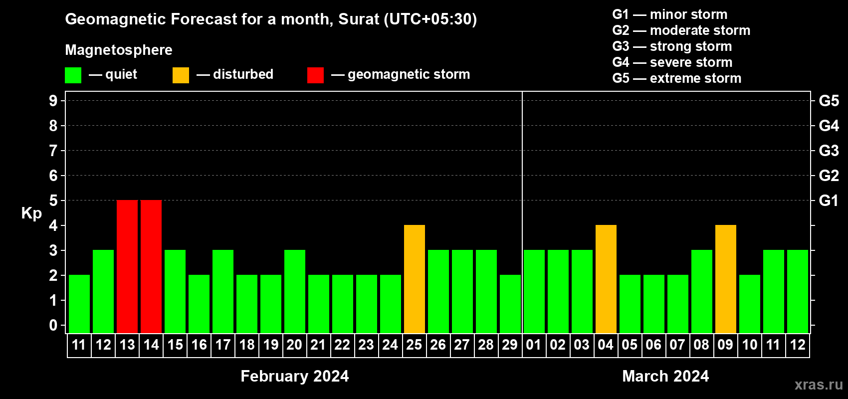
Task: Select the green bar for March 12
Action: 798,291
